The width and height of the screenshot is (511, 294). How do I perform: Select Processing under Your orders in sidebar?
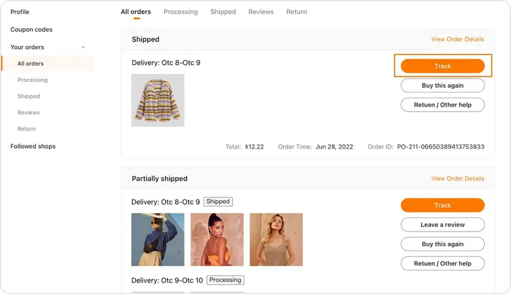[33, 80]
